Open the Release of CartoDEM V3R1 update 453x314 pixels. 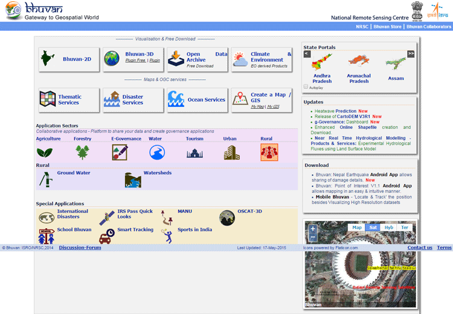[342, 117]
